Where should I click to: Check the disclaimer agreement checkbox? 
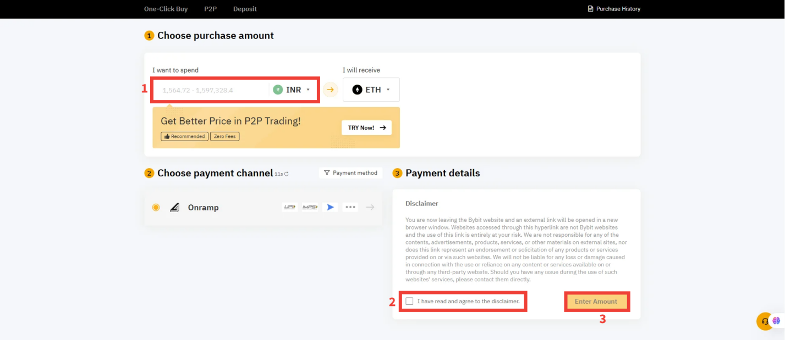[409, 301]
